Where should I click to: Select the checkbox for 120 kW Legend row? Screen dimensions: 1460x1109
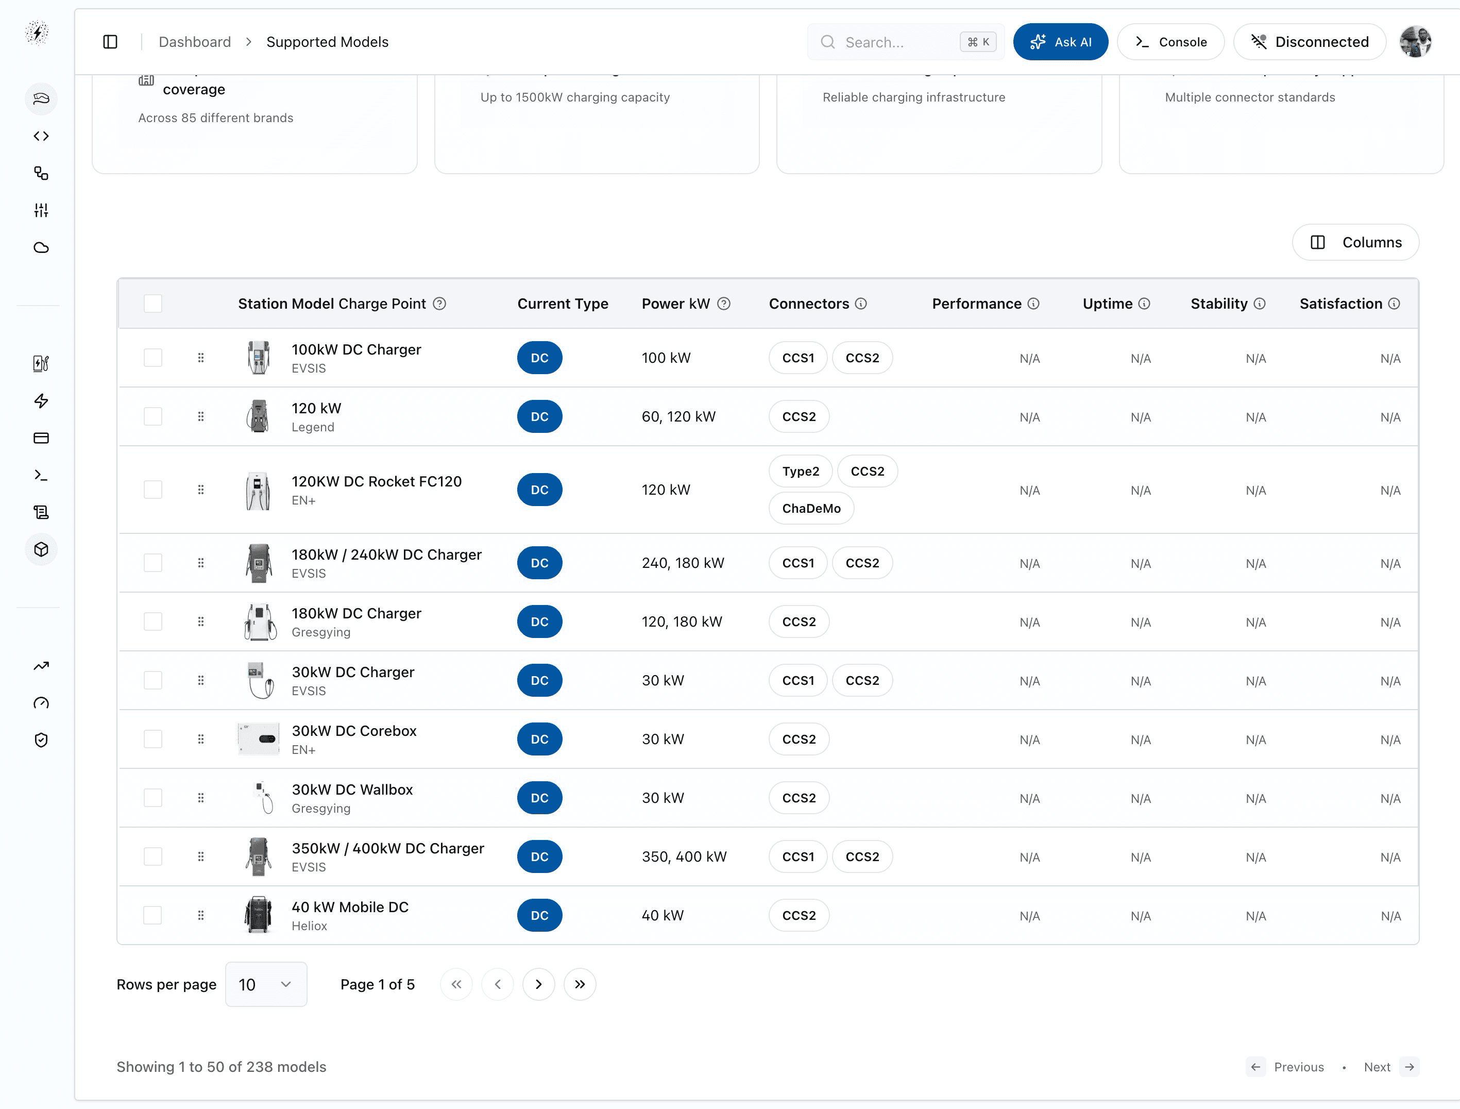click(x=152, y=416)
